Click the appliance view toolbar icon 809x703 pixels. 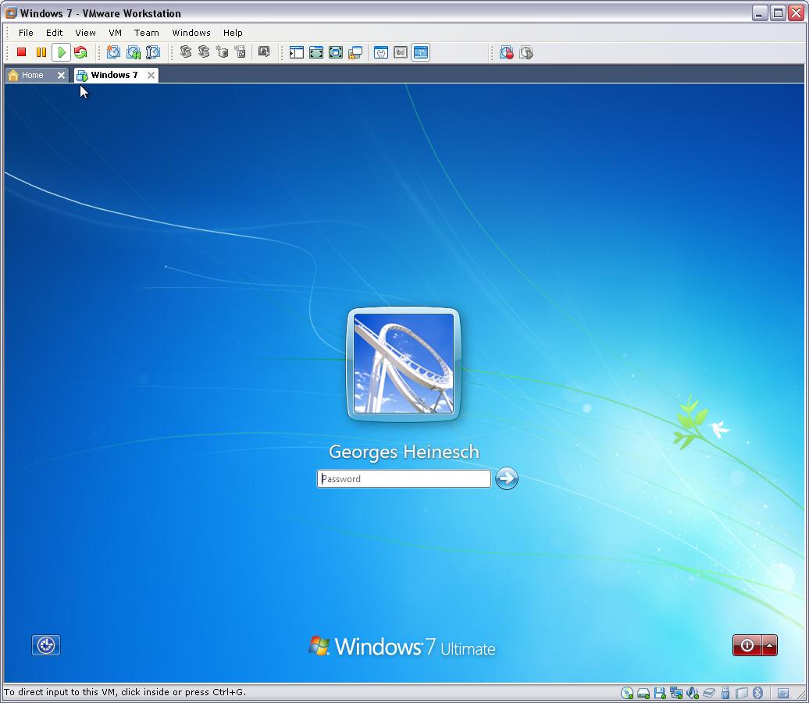401,52
